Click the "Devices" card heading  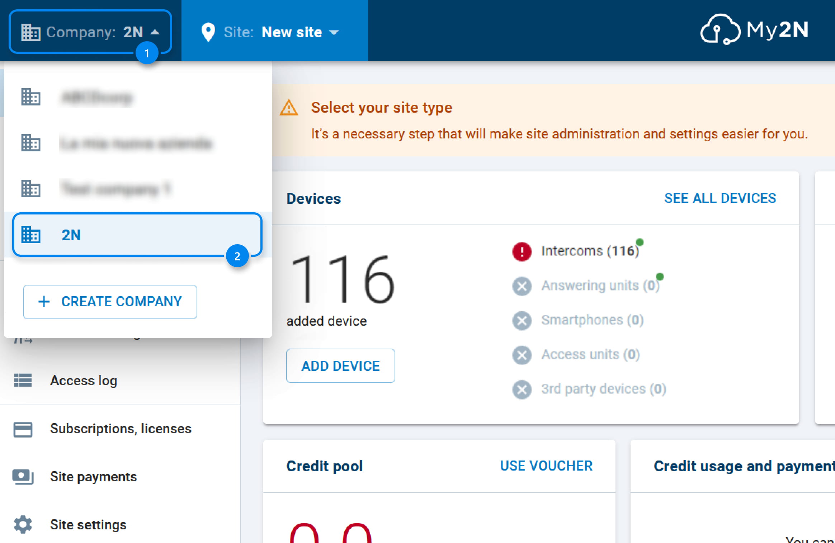point(313,199)
